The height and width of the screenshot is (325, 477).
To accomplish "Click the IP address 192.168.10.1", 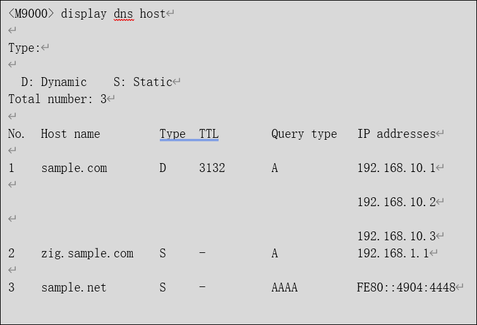I will (x=396, y=168).
